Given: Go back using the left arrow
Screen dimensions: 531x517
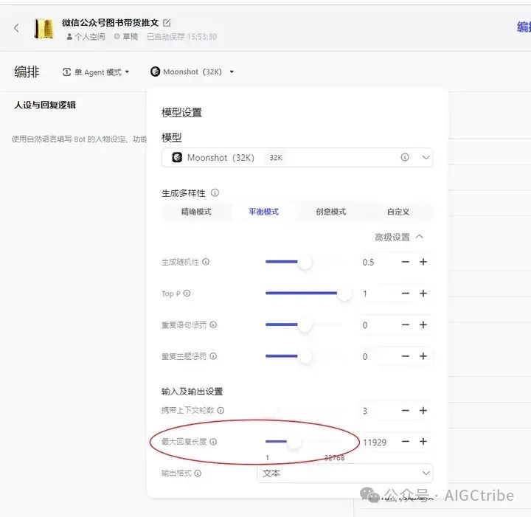Looking at the screenshot, I should [16, 28].
